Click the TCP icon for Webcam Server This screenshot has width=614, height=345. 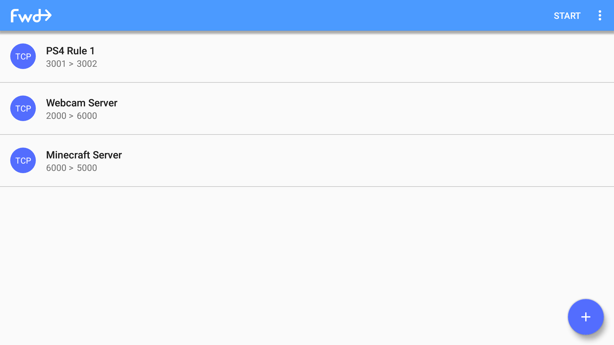[23, 108]
